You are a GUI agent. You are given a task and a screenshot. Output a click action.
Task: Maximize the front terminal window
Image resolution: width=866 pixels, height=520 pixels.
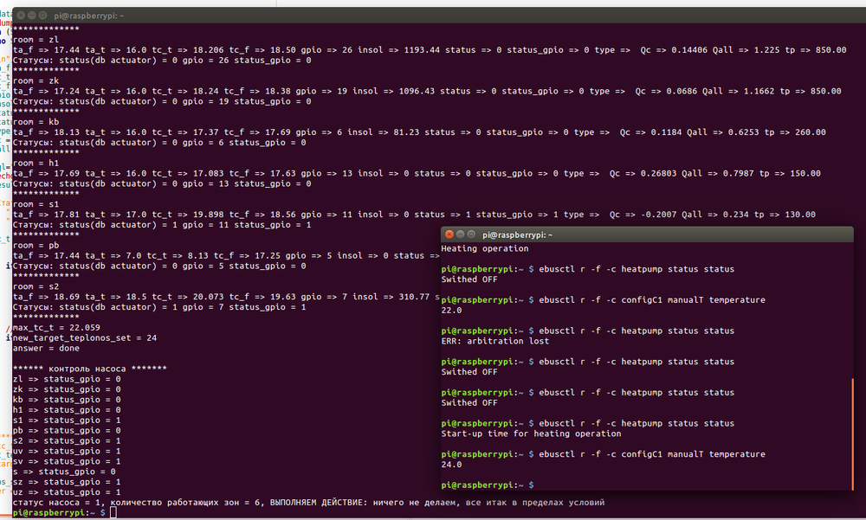[x=471, y=234]
